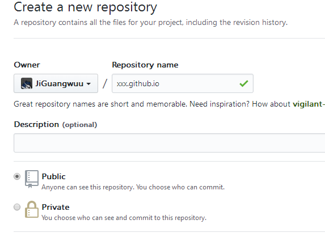Viewport: 325px width, 241px height.
Task: Click the 'Anyone can see this repository' text
Action: pos(133,187)
